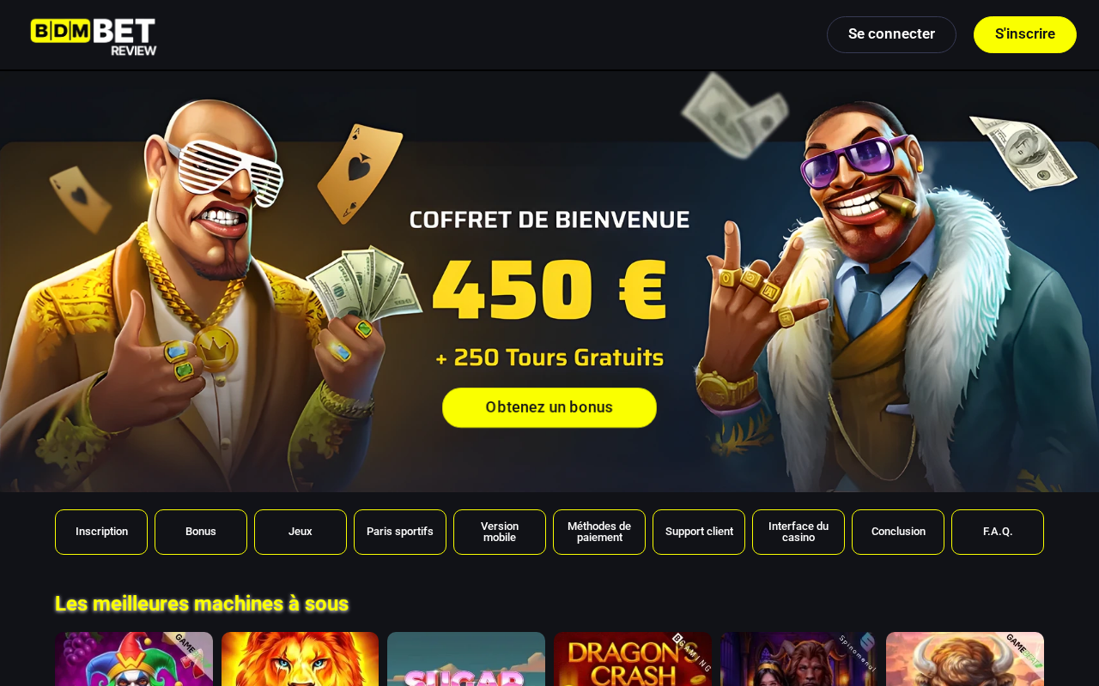The image size is (1099, 686).
Task: Navigate to Support client section
Action: 699,532
